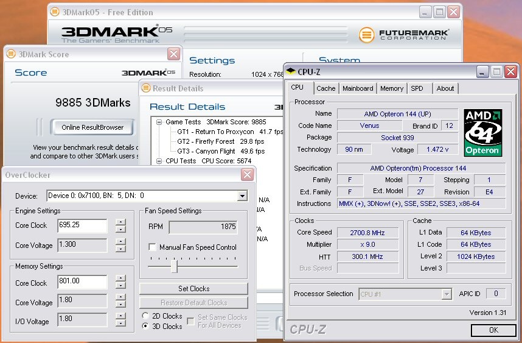Click the Revision value E4
This screenshot has width=522, height=343.
coord(489,192)
